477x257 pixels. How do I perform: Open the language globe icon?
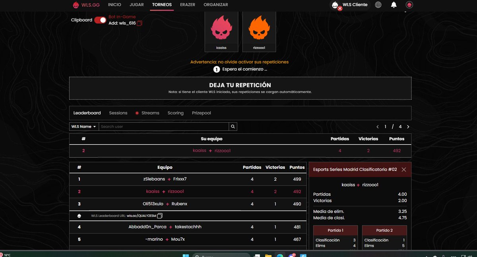pyautogui.click(x=378, y=5)
